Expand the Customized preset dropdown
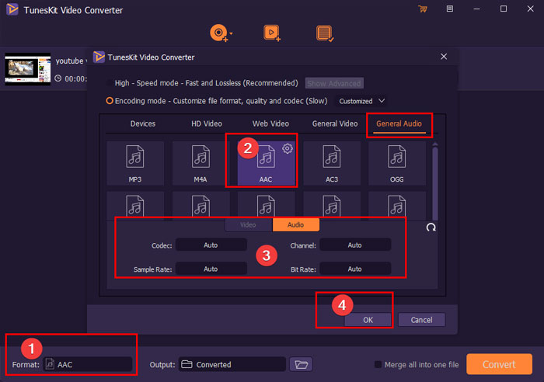Viewport: 544px width, 382px height. (x=361, y=101)
